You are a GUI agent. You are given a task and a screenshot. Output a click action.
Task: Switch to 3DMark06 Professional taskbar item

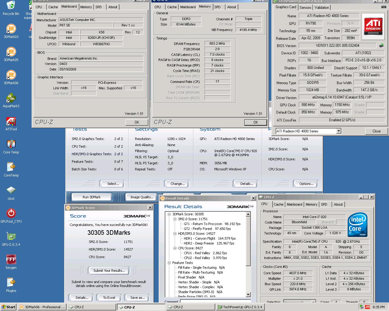tap(42, 307)
